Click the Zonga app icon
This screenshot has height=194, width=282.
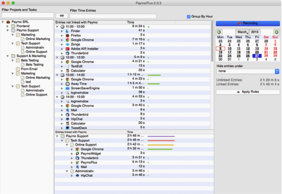[x=67, y=44]
